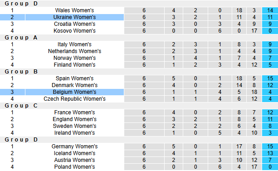Open the Wales Women's team link
Viewport: 278px width, 171px height.
point(74,10)
